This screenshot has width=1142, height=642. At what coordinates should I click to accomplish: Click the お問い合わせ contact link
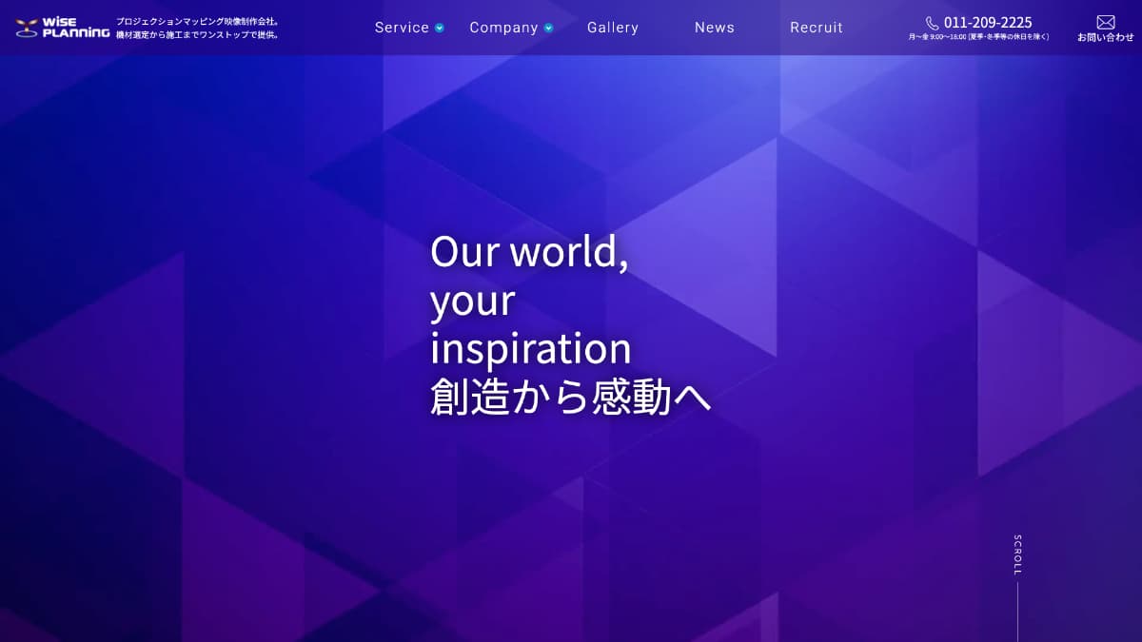1106,36
